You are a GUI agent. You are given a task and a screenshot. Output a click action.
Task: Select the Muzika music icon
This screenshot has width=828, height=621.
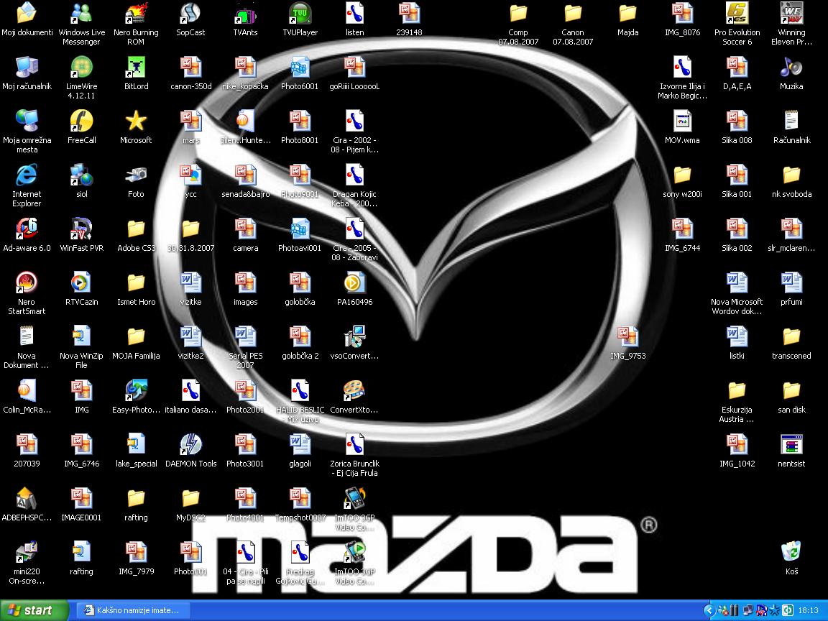click(x=791, y=68)
